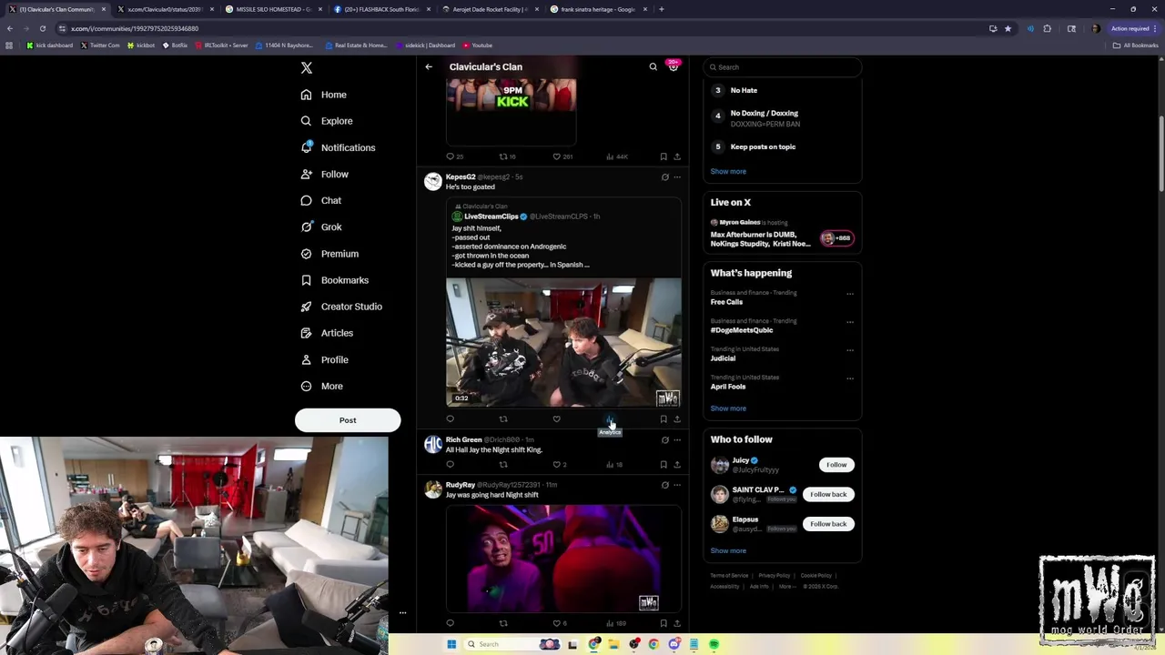This screenshot has width=1165, height=655.
Task: Repost the Rich Green post
Action: [x=503, y=465]
